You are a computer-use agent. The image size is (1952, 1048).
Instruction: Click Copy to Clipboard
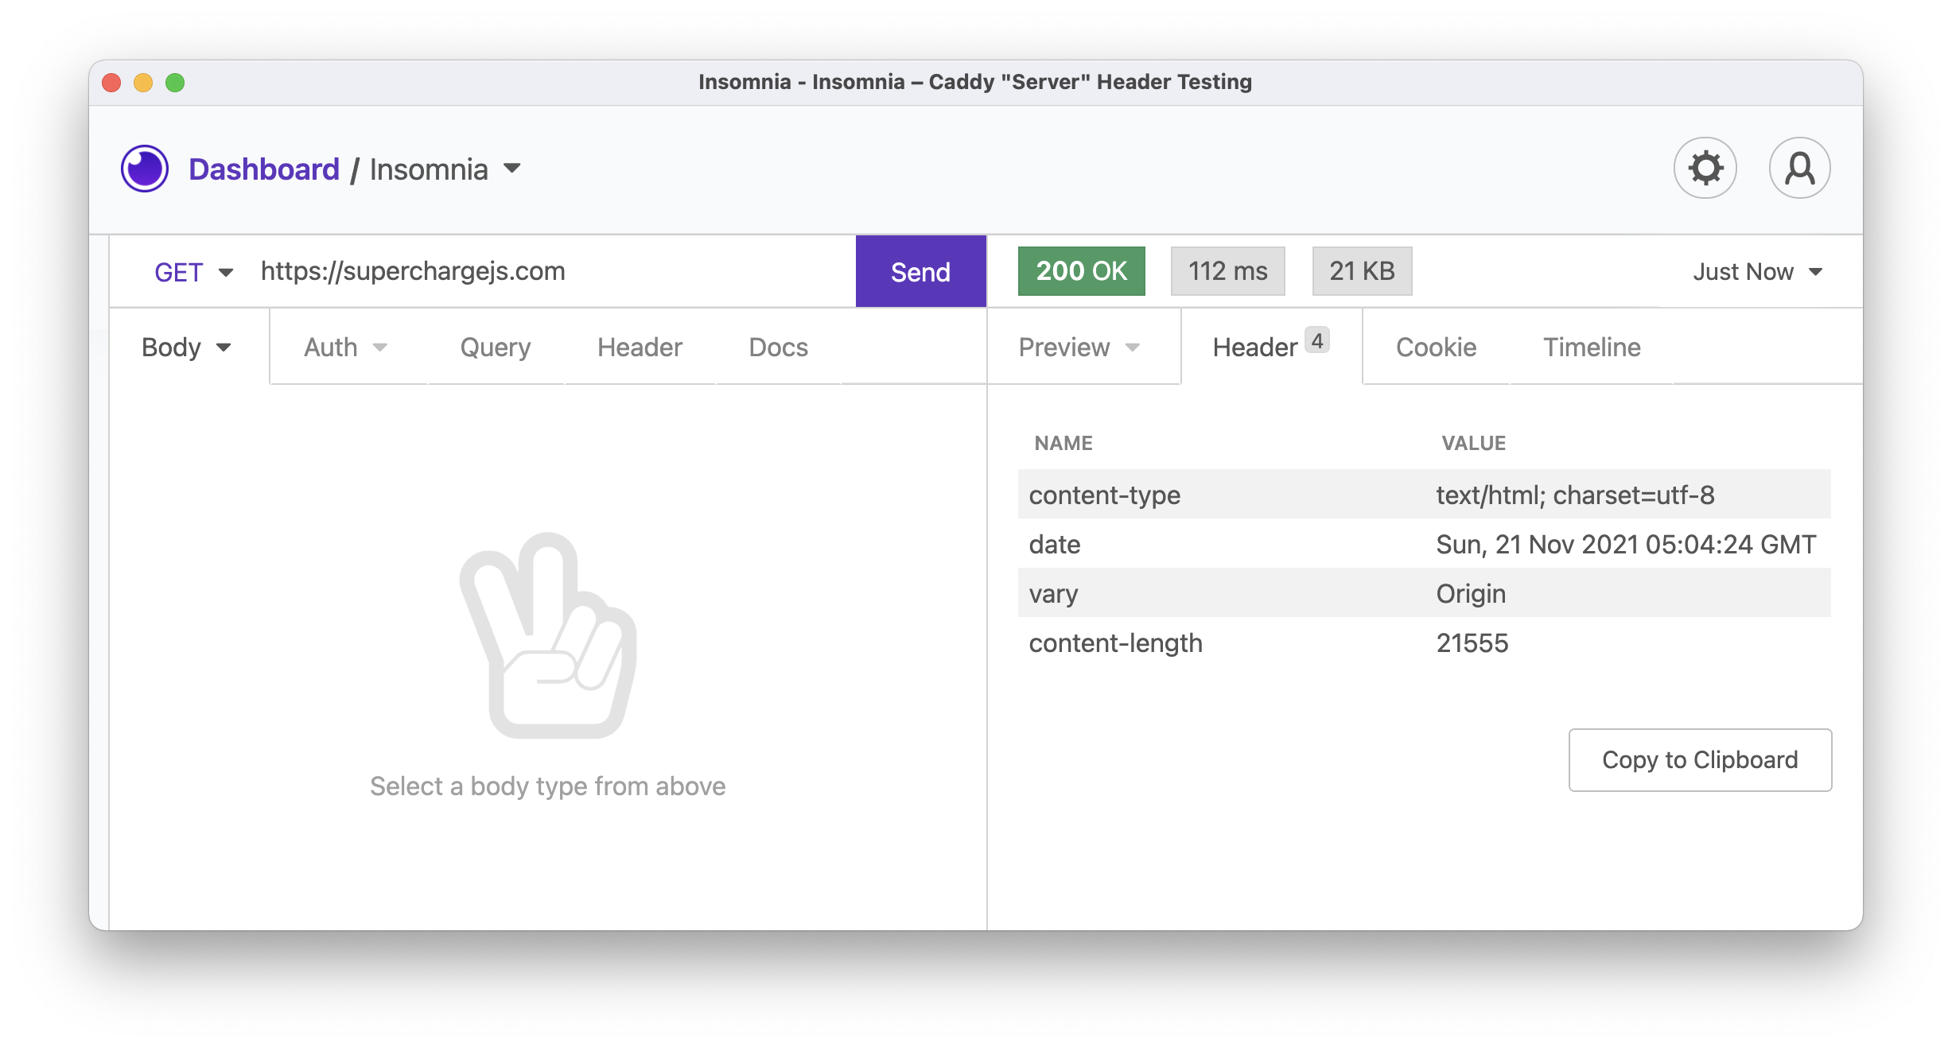pos(1699,759)
